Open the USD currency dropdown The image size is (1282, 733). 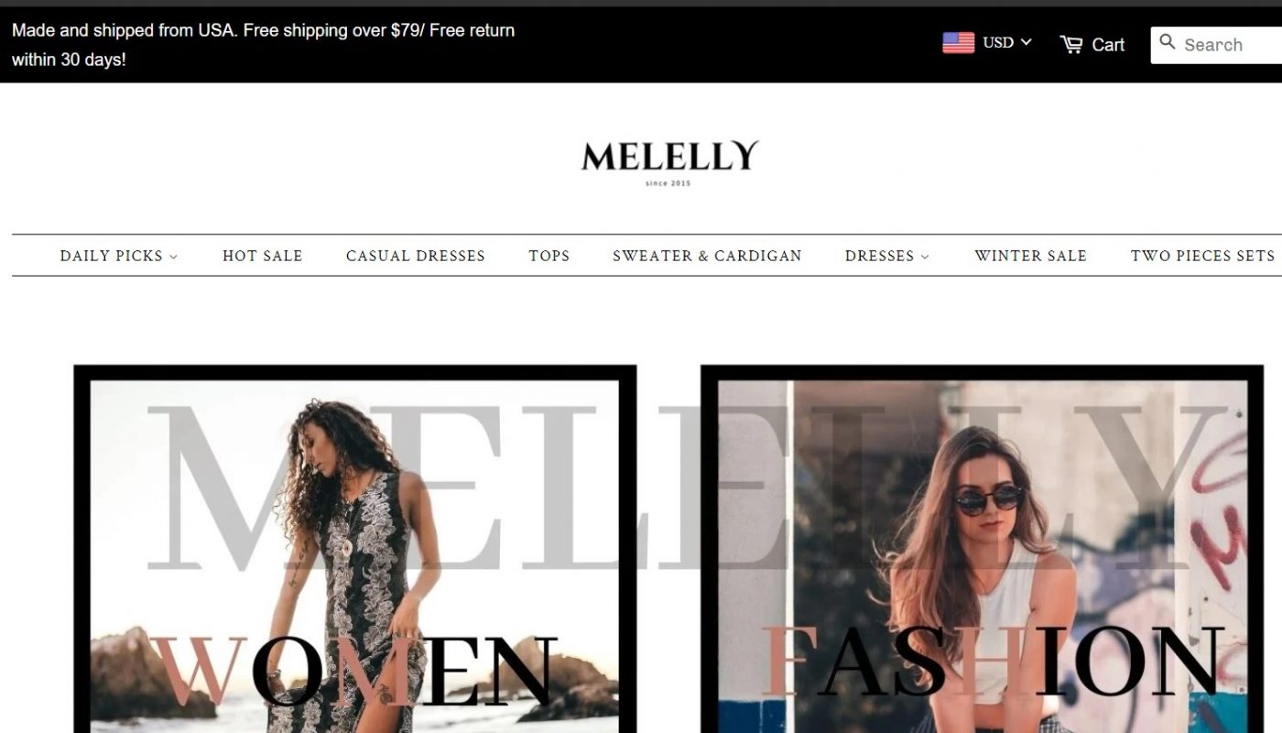click(1007, 42)
